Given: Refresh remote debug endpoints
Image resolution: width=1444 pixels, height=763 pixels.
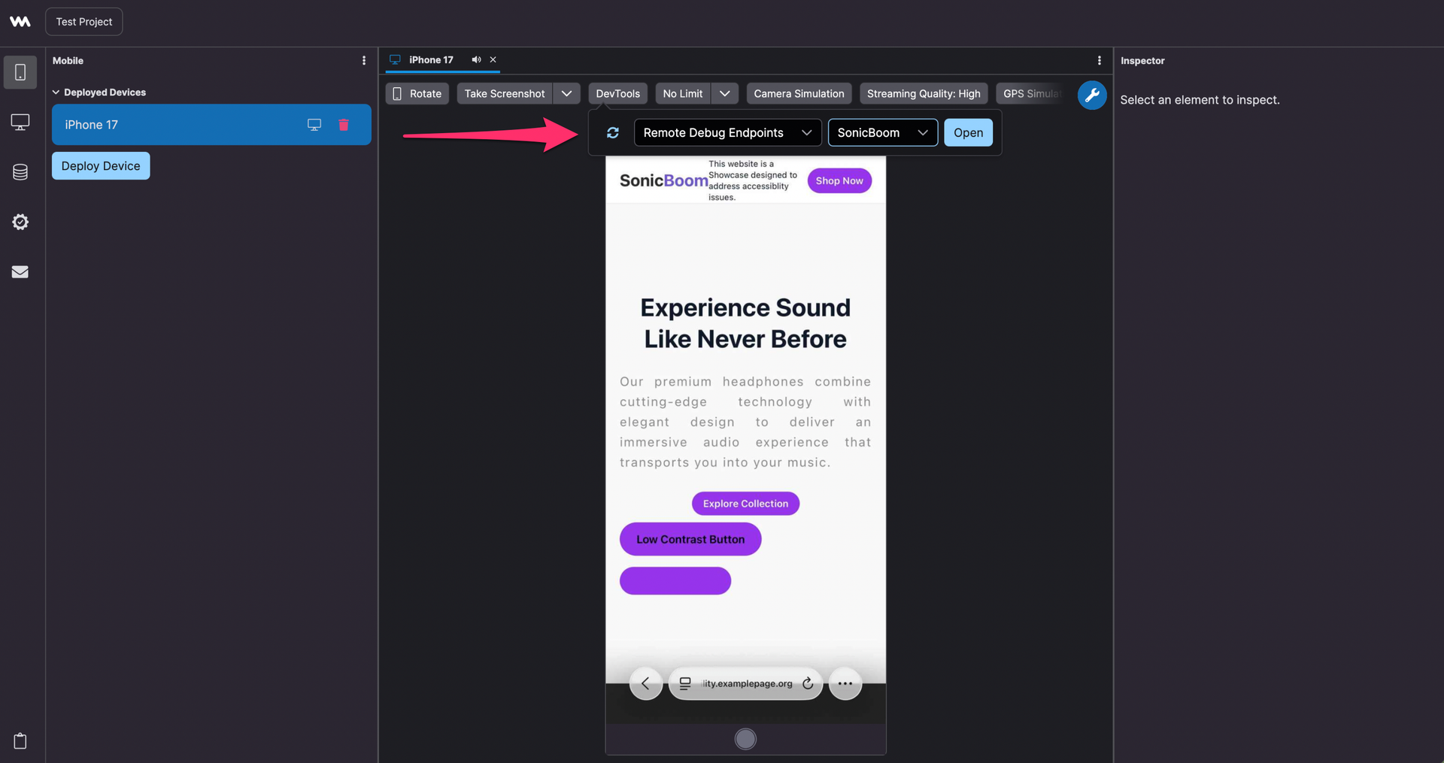Looking at the screenshot, I should (x=613, y=133).
